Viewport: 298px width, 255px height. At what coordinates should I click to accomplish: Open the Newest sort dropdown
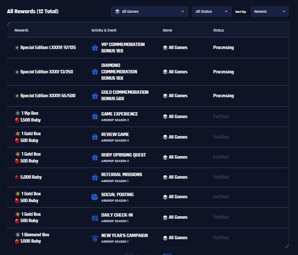(270, 12)
